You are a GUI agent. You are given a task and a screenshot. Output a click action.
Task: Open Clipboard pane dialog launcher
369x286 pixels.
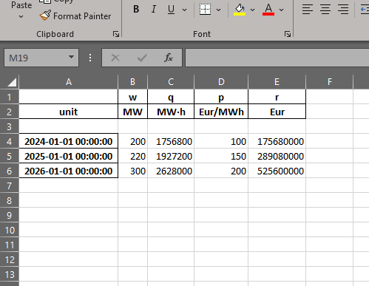click(116, 34)
